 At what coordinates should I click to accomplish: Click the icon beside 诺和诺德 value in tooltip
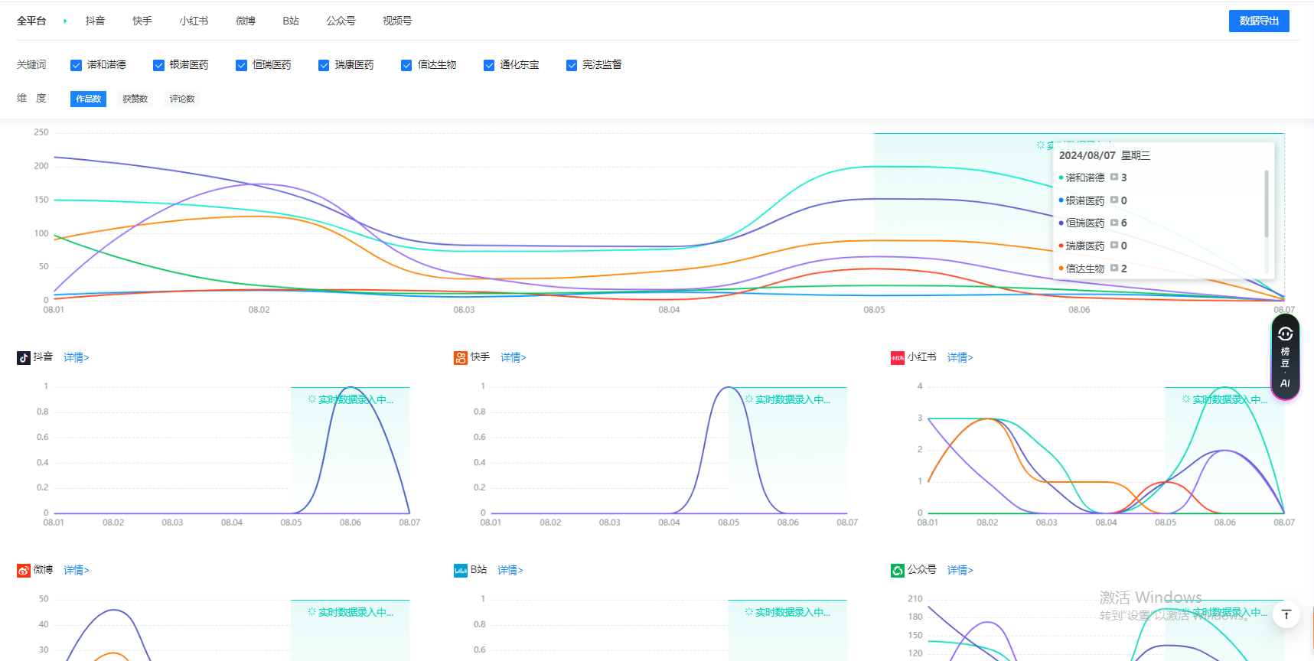[x=1114, y=177]
